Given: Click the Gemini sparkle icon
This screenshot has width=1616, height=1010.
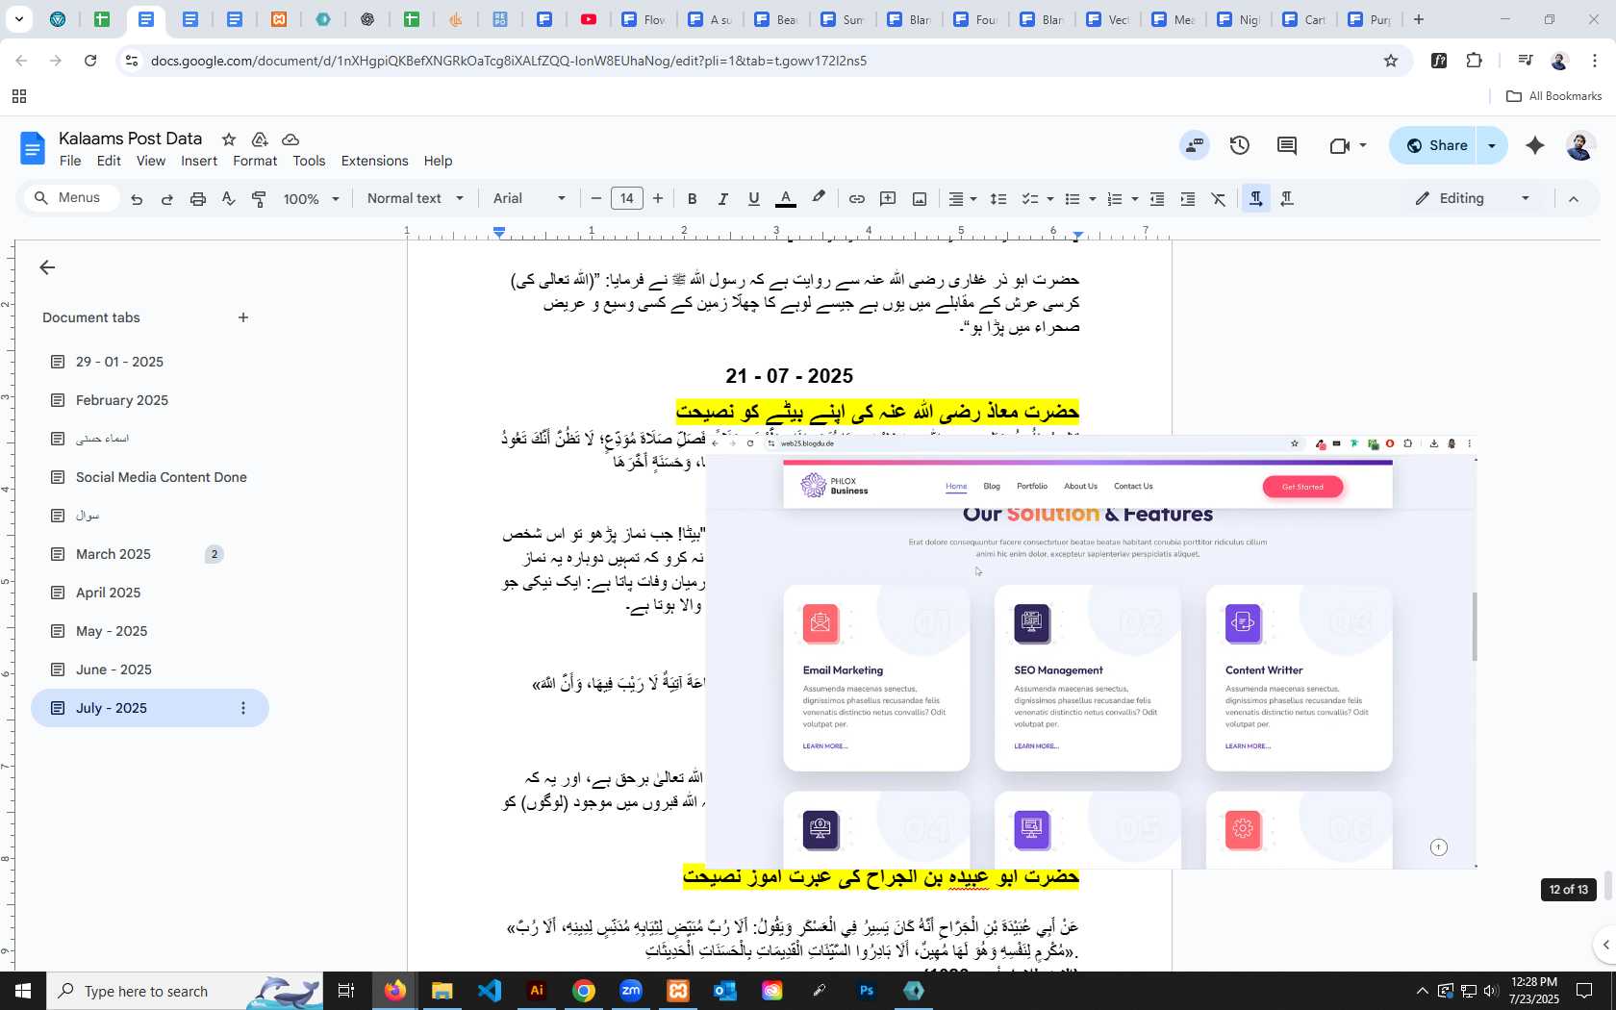Looking at the screenshot, I should click(x=1535, y=145).
